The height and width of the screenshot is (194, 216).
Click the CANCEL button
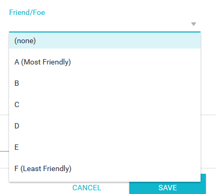tap(87, 188)
